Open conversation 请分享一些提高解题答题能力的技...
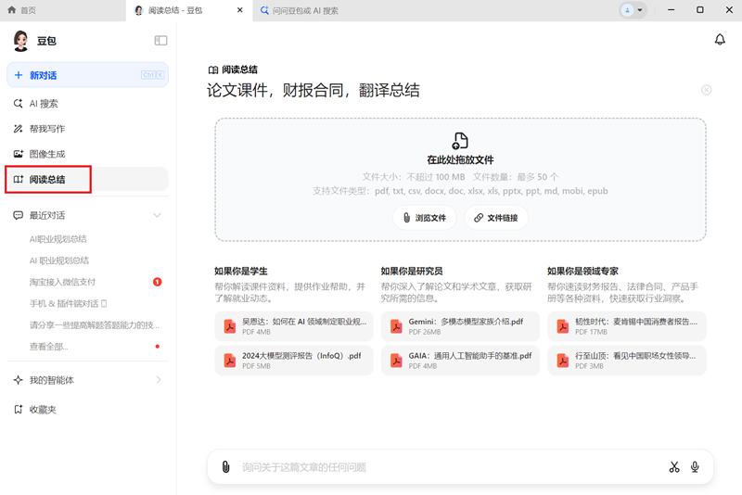The width and height of the screenshot is (742, 495). (95, 325)
